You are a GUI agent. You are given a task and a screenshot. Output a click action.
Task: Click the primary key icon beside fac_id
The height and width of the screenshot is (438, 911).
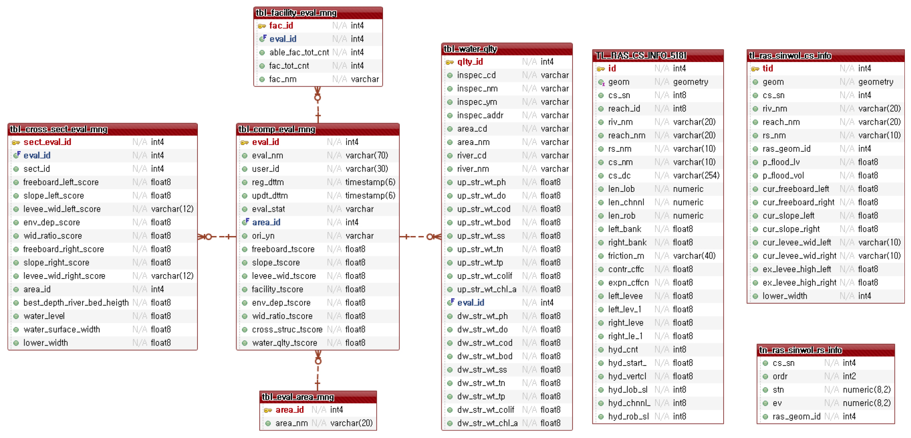point(262,26)
